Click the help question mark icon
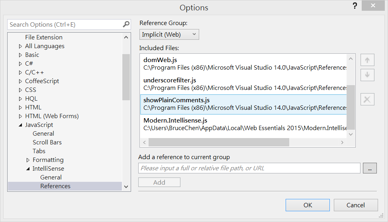 [x=355, y=6]
